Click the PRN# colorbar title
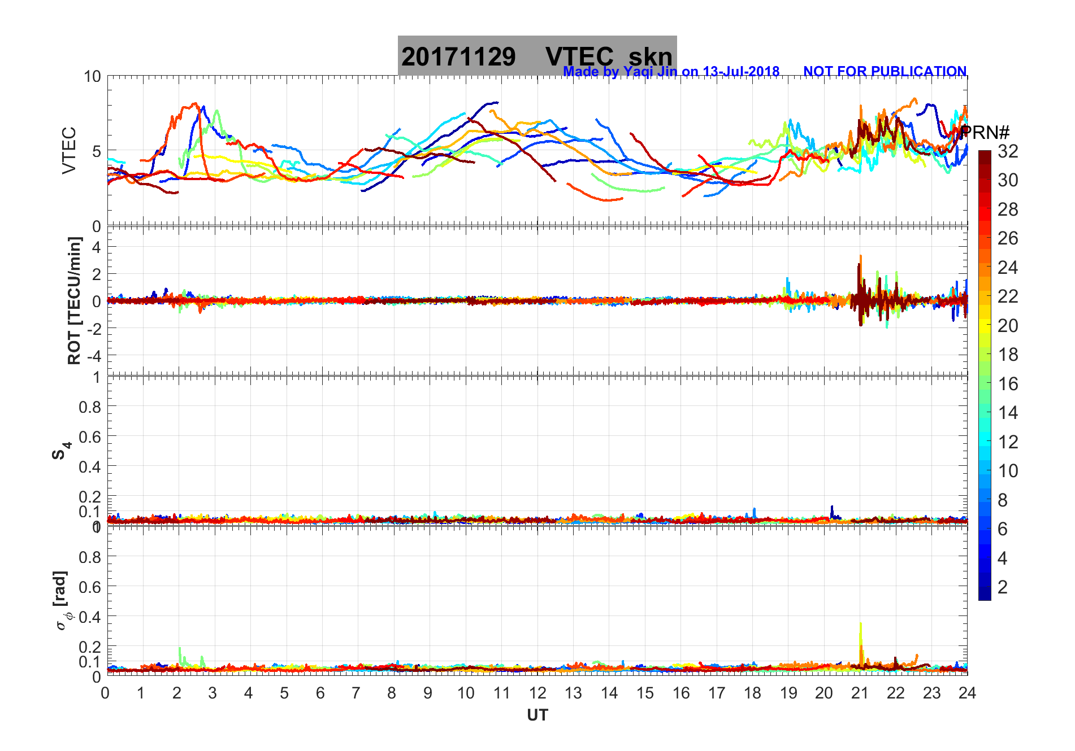This screenshot has width=1075, height=751. [985, 133]
